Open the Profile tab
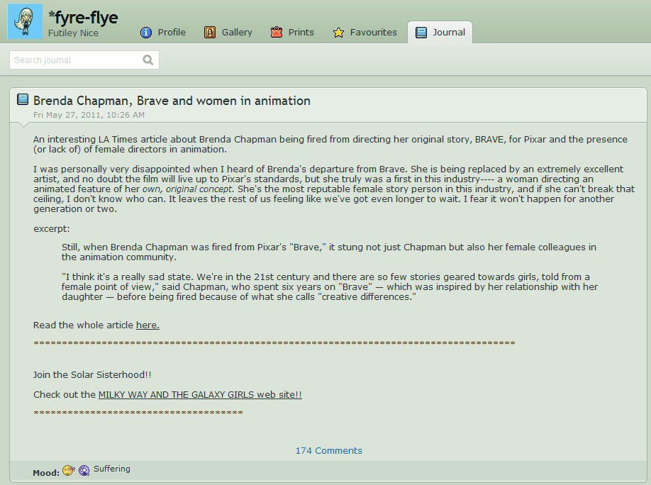The image size is (651, 485). pyautogui.click(x=172, y=33)
